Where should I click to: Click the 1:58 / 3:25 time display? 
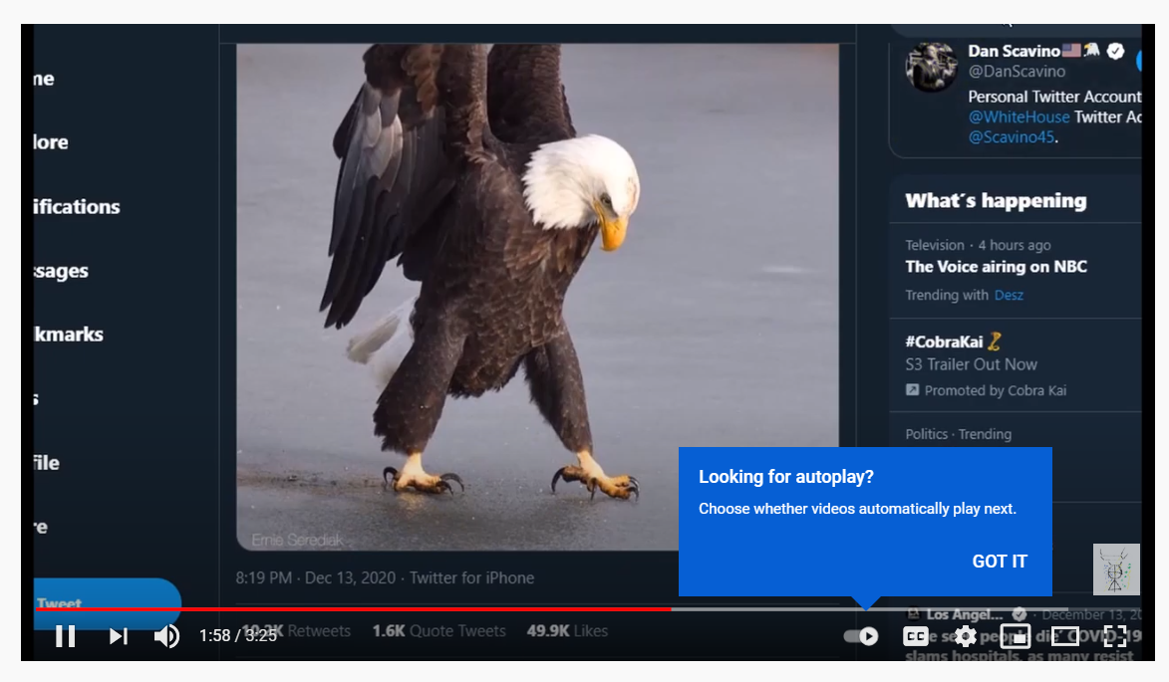[x=238, y=636]
